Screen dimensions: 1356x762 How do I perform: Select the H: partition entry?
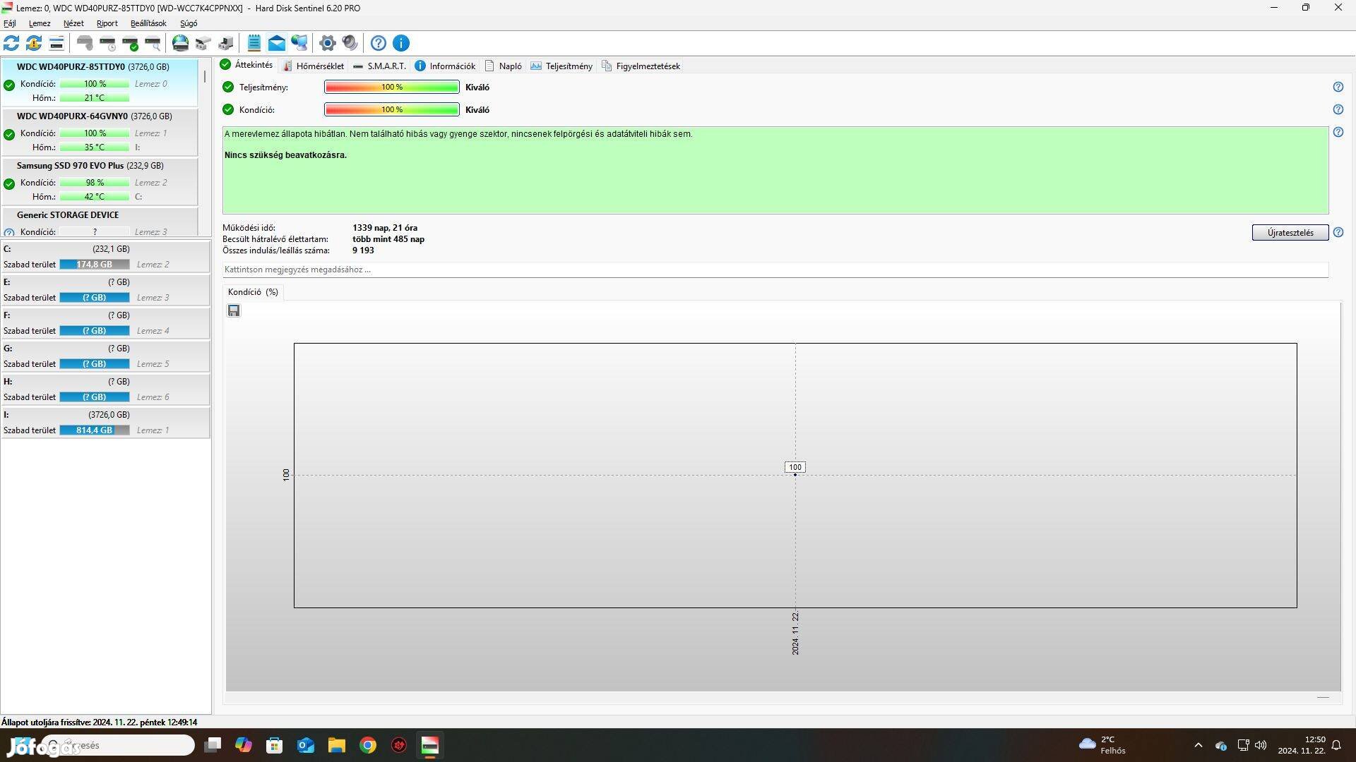click(x=105, y=389)
